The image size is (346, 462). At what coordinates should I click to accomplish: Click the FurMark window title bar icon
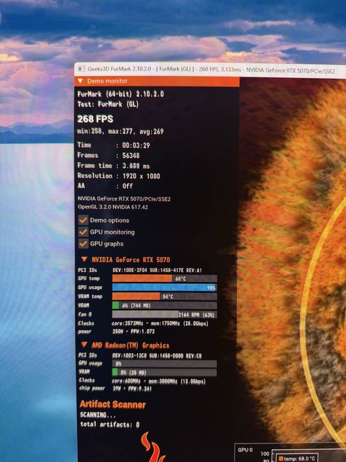[81, 69]
